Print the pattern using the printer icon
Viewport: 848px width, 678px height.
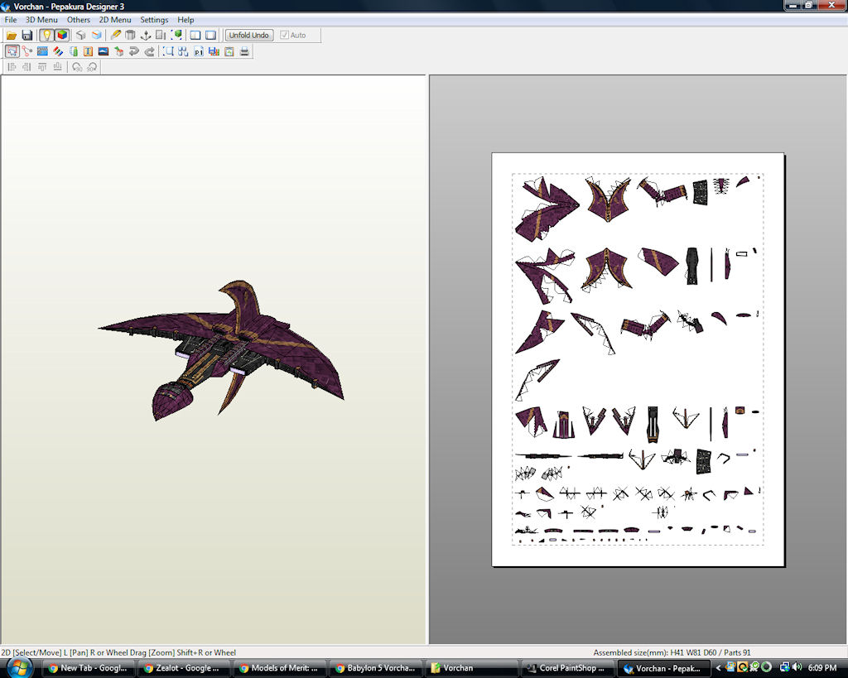[x=244, y=51]
